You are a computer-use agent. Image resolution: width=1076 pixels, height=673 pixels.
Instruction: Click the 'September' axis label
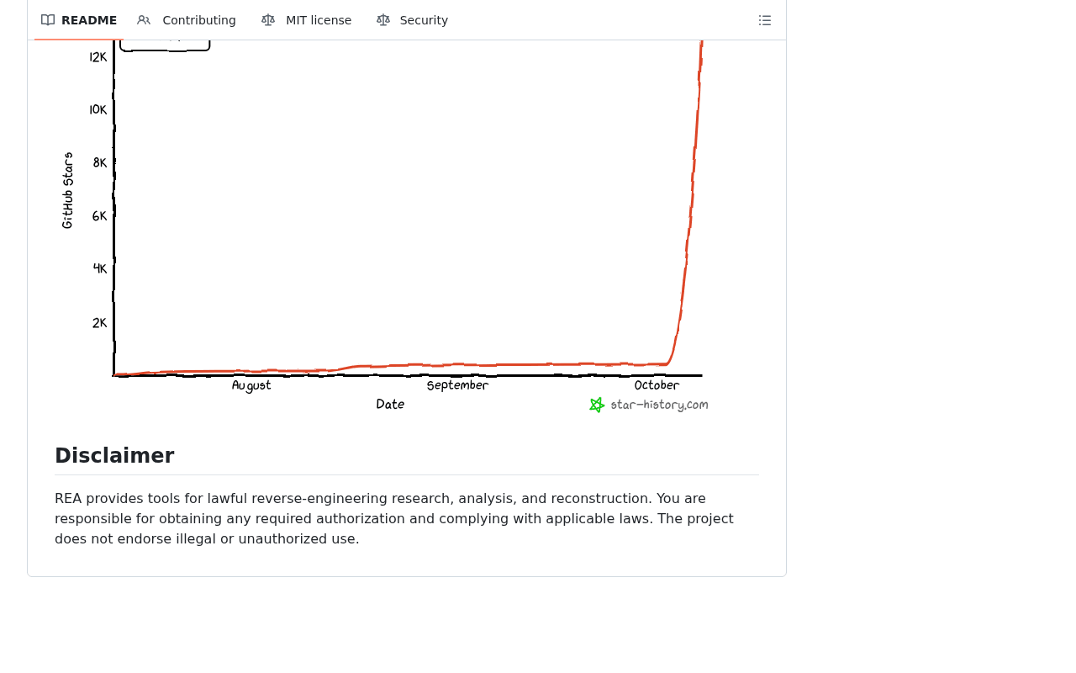point(457,385)
